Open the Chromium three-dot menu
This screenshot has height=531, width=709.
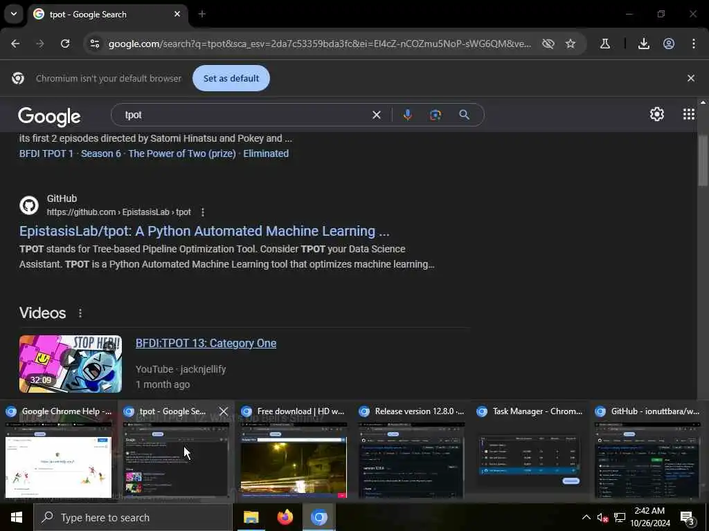pos(694,44)
